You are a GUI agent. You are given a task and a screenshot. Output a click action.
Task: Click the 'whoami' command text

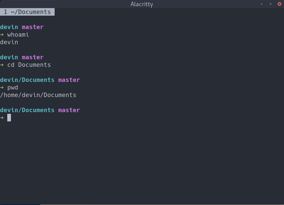point(18,35)
